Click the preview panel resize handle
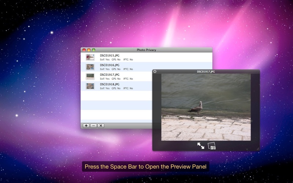293x183 pixels. [257, 149]
